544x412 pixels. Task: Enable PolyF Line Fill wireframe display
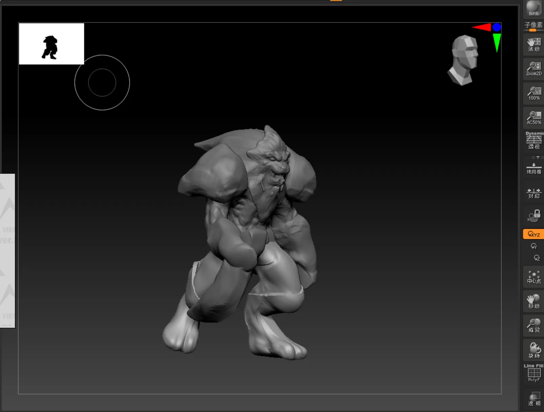click(x=533, y=373)
